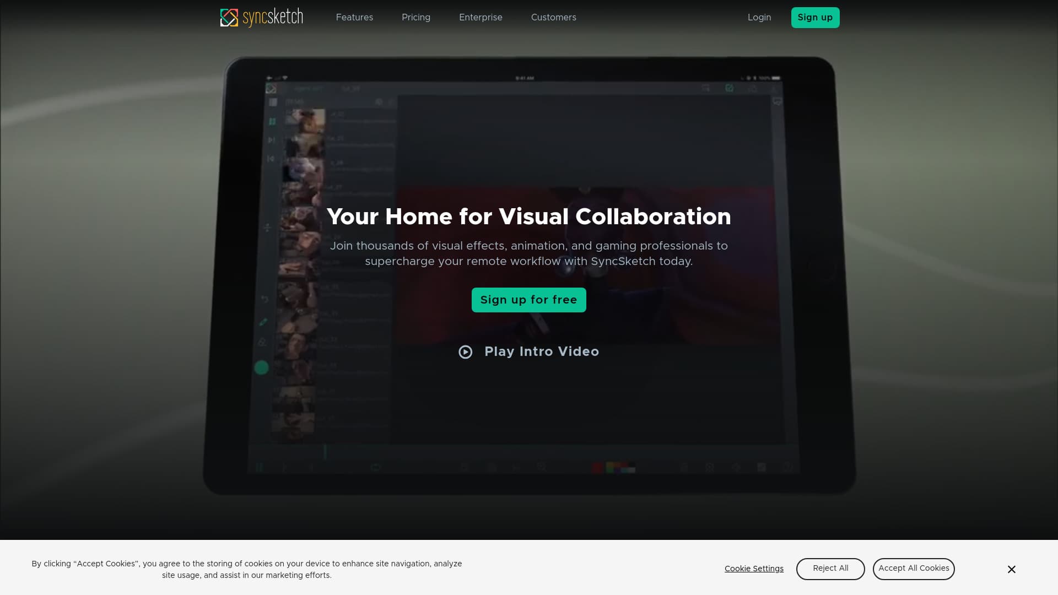Screen dimensions: 1058x595
Task: Click the undo icon in the tool sidebar
Action: 263,299
